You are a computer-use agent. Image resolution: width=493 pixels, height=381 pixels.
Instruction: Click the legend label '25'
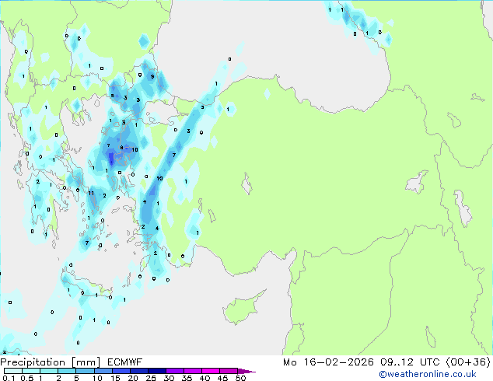(x=151, y=378)
